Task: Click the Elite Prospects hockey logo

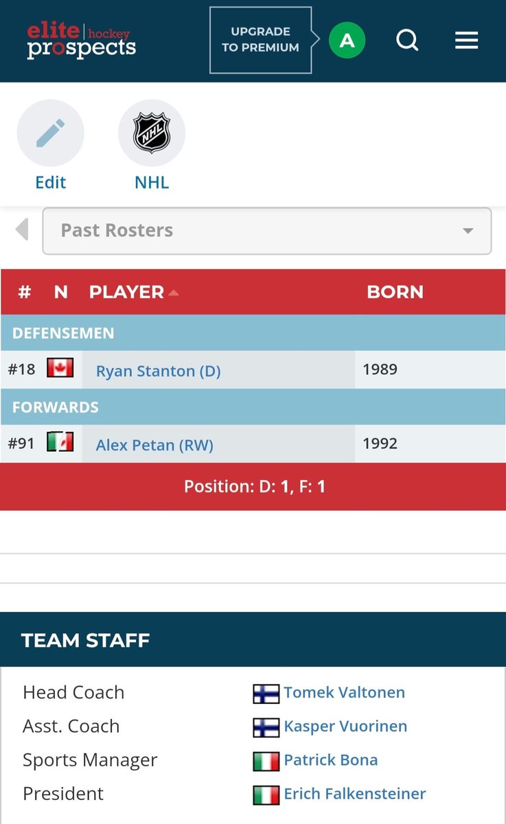Action: point(81,41)
